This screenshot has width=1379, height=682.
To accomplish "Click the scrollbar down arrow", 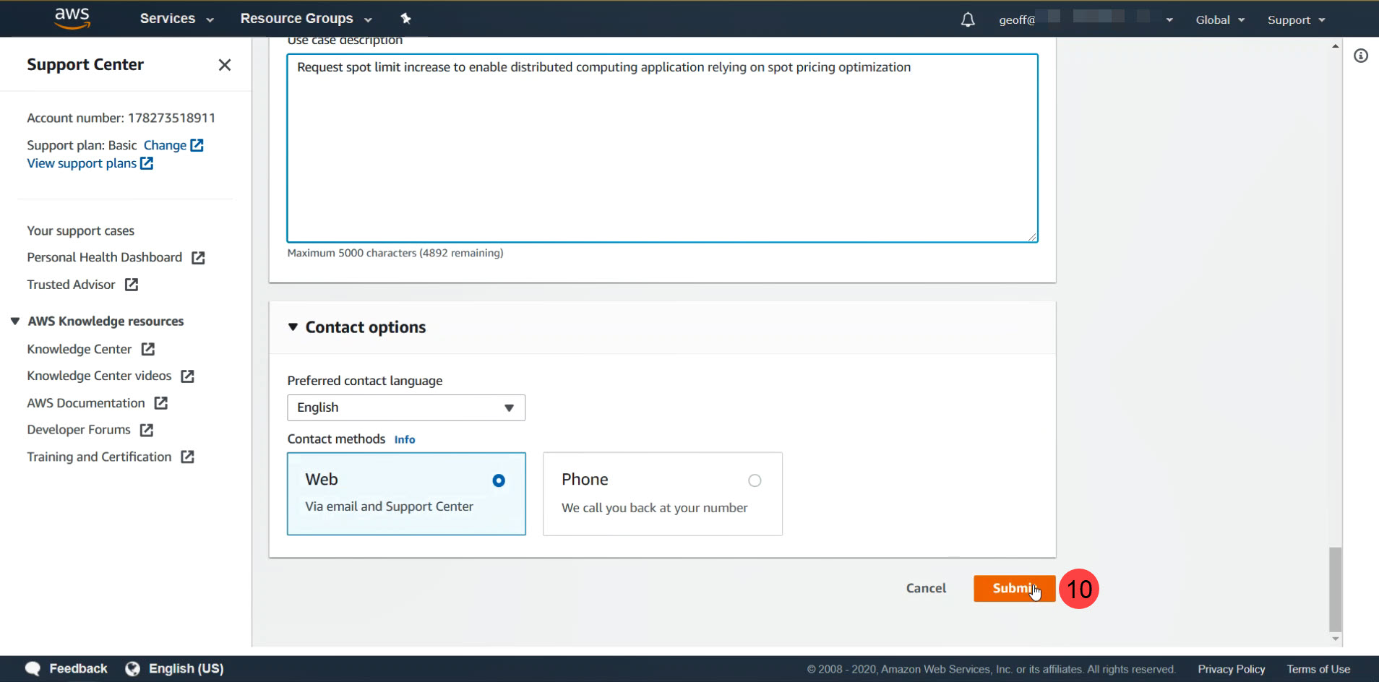I will (1335, 639).
